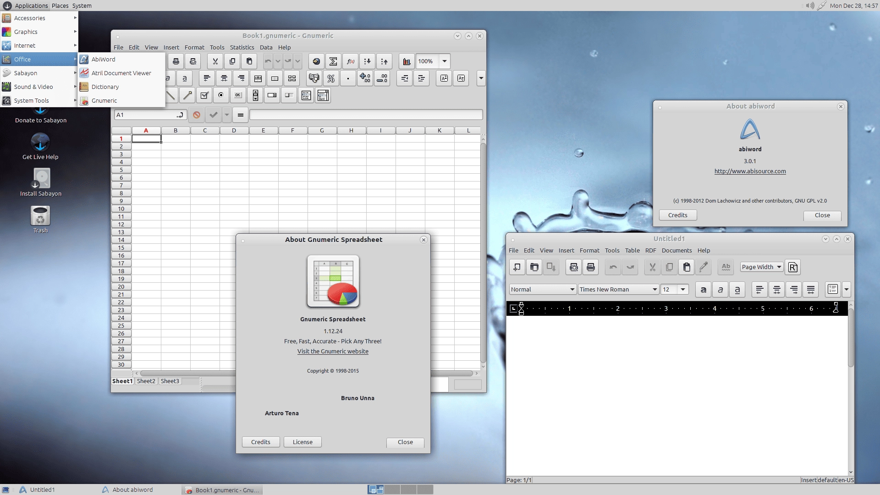
Task: Insert hyperlink via Gnumeric globe icon
Action: coord(316,61)
